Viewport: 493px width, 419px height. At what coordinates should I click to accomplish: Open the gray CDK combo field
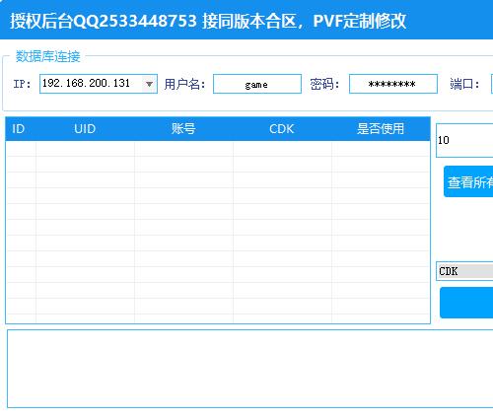[x=464, y=271]
